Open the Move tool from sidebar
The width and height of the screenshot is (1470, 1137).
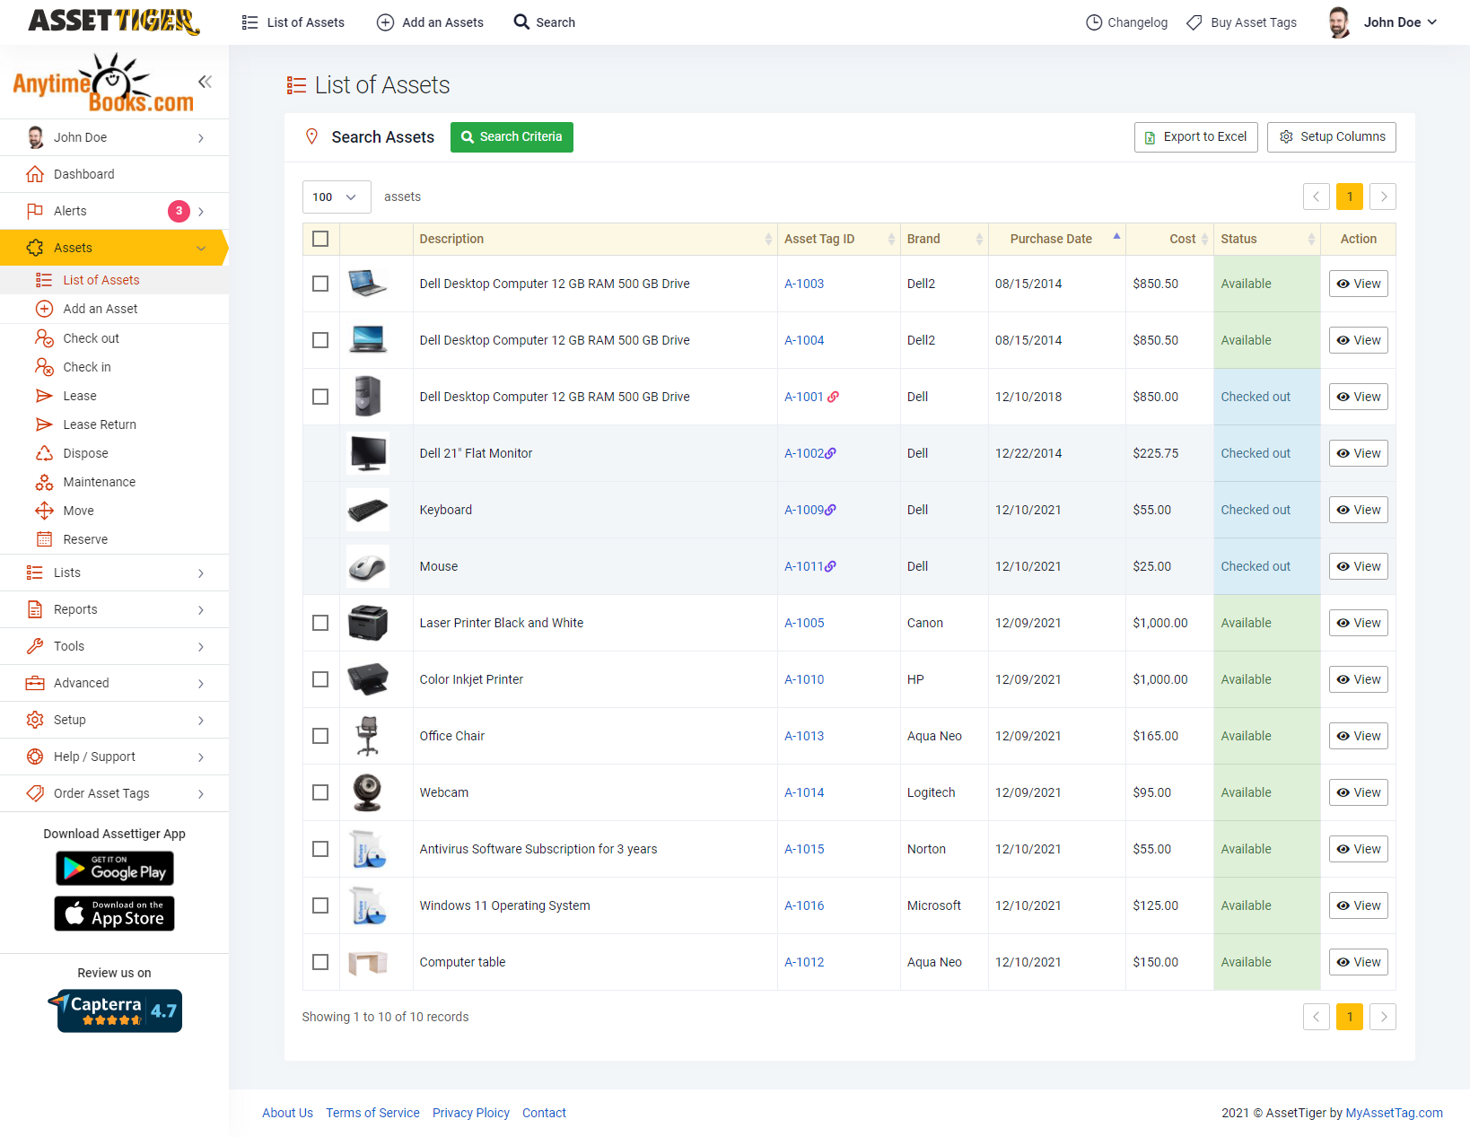tap(79, 511)
